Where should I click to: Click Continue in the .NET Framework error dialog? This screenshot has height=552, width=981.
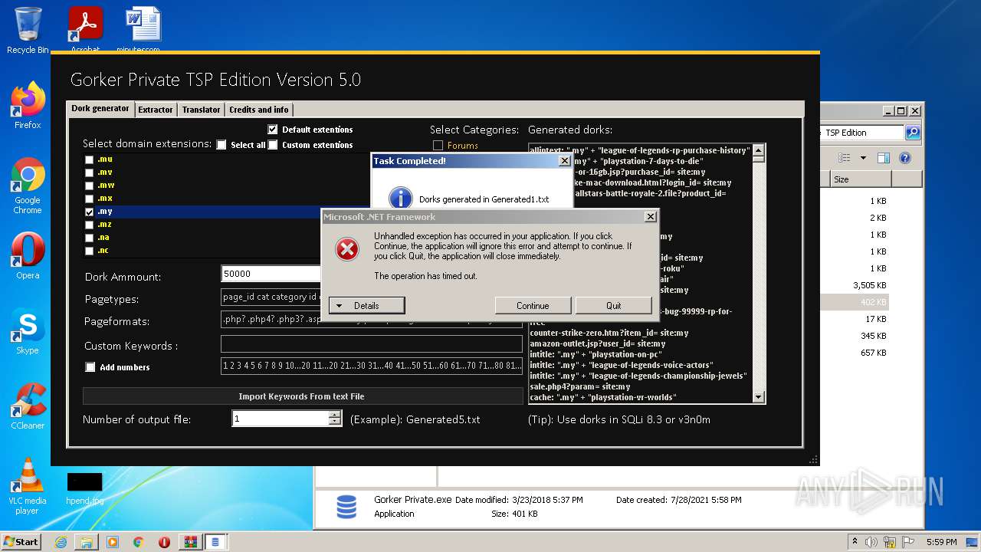click(533, 305)
